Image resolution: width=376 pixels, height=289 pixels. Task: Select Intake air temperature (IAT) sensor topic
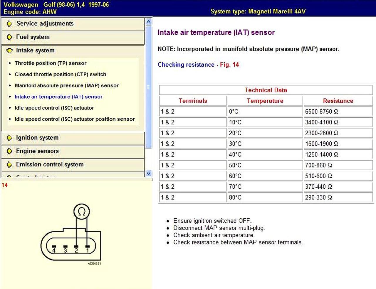coord(59,97)
